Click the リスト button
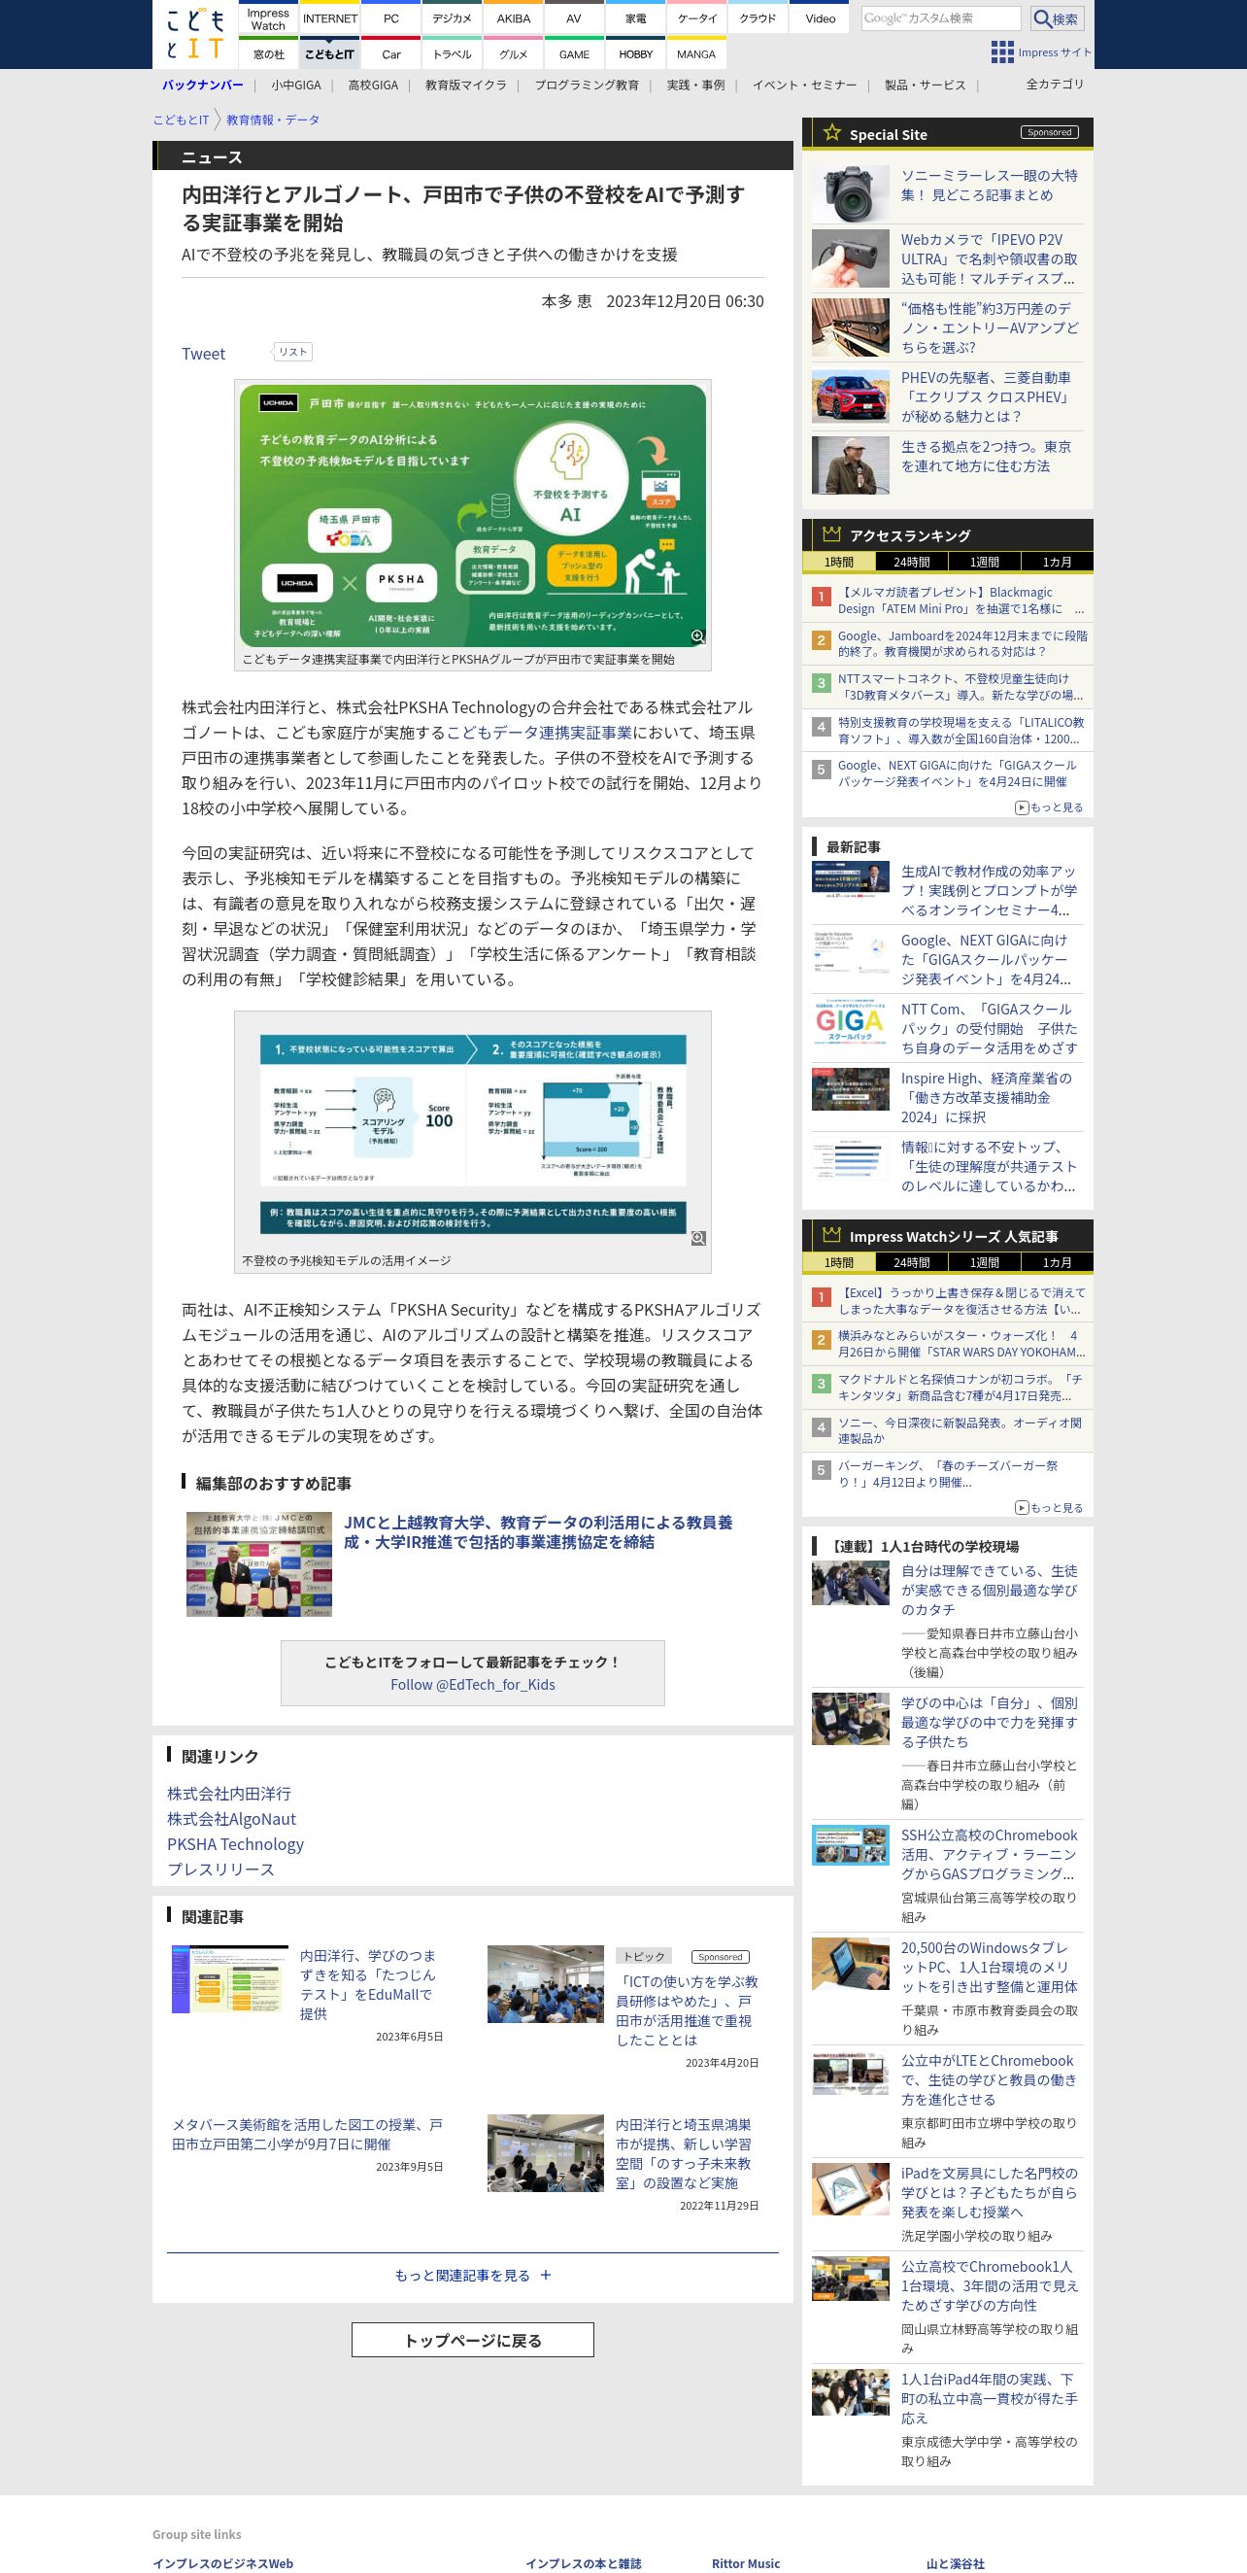The image size is (1247, 2573). (x=292, y=352)
